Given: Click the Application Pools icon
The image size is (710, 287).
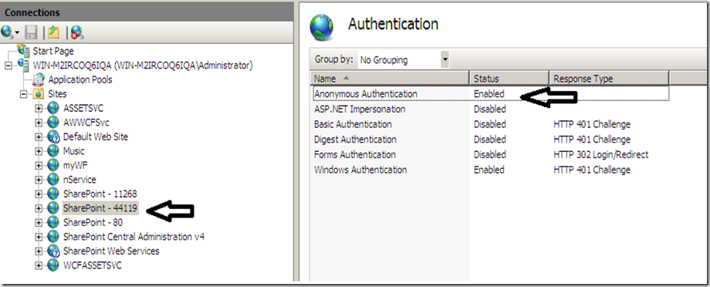Looking at the screenshot, I should pyautogui.click(x=39, y=79).
